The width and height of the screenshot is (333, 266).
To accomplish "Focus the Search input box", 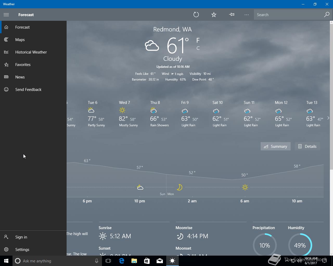I will point(289,15).
